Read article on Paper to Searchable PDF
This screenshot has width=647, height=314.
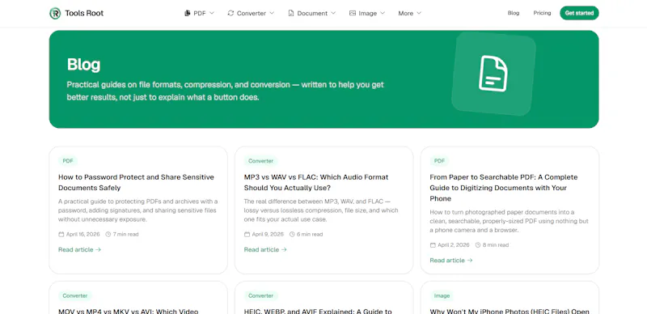click(x=451, y=261)
